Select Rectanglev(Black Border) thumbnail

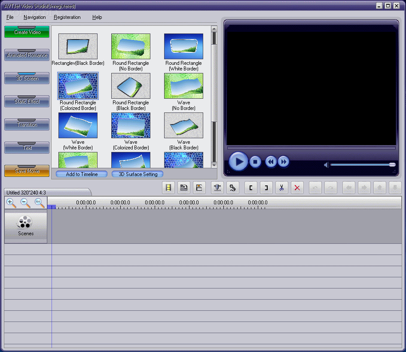tap(78, 46)
